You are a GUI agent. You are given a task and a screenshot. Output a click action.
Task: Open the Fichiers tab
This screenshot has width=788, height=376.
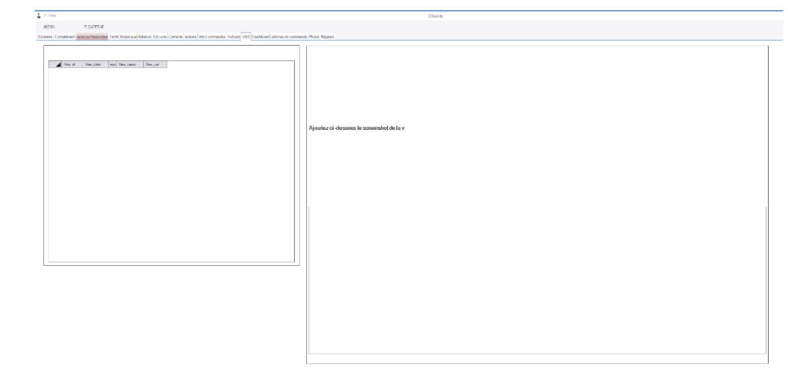(233, 36)
